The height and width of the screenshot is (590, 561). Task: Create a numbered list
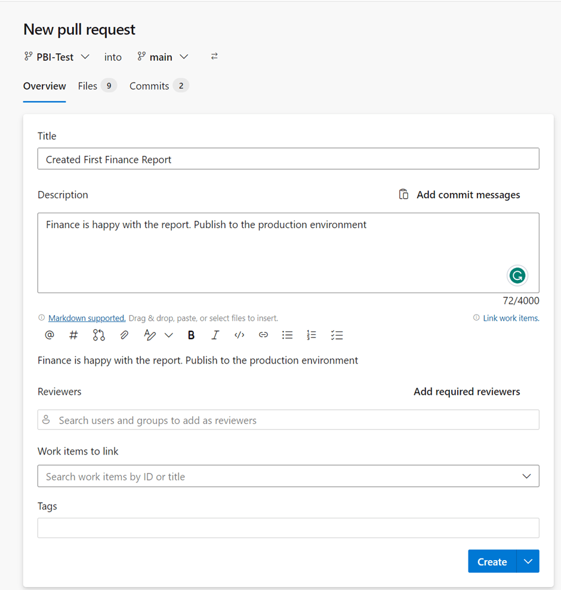[311, 335]
